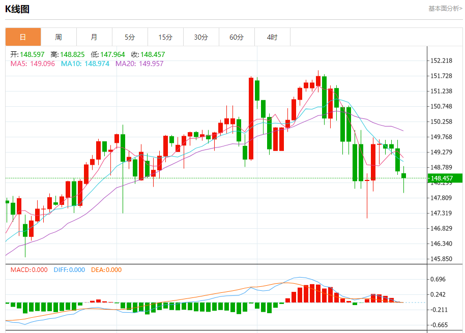Viewport: 465px width, 333px height.
Task: Click the 151.238 price axis label
Action: 441,91
